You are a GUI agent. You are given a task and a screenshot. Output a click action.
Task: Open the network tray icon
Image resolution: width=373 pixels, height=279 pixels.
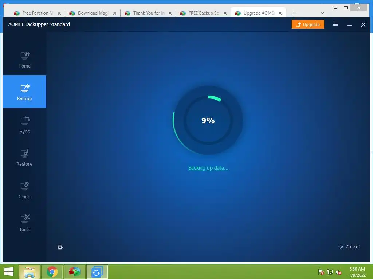tap(330, 272)
